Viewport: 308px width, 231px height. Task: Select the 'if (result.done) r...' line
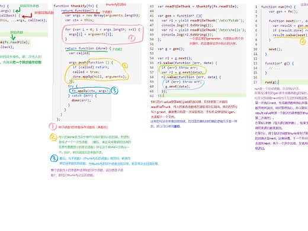click(290, 30)
